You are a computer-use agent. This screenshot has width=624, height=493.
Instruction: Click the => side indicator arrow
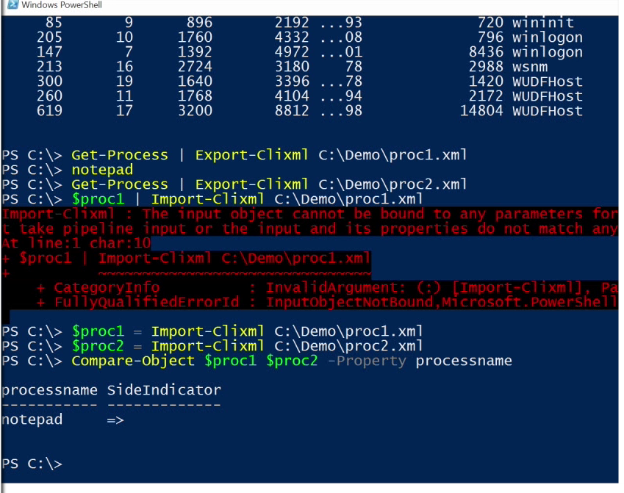coord(115,420)
